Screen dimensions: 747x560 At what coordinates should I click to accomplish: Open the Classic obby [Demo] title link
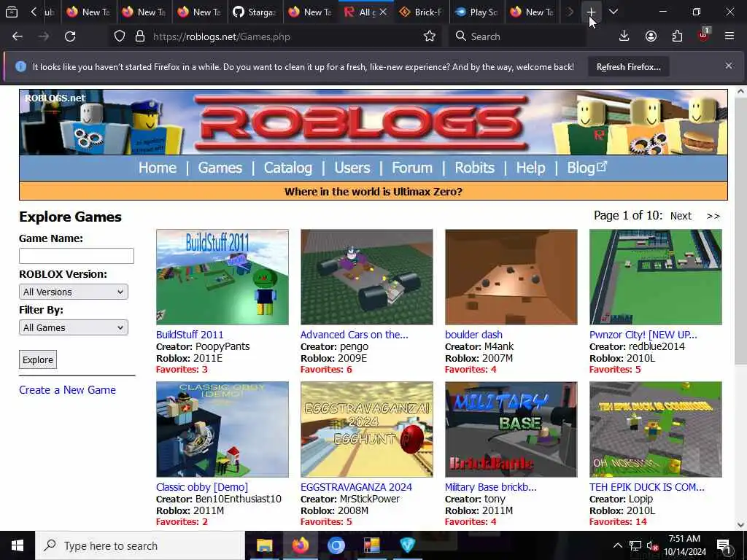202,486
